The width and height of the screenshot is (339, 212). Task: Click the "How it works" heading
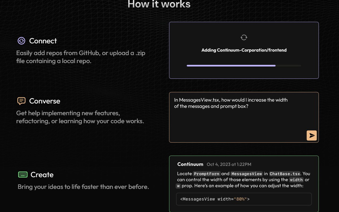point(159,4)
